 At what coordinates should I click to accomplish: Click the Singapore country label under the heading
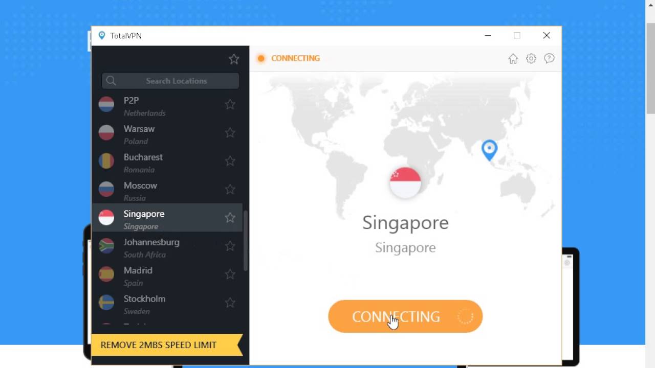[405, 248]
